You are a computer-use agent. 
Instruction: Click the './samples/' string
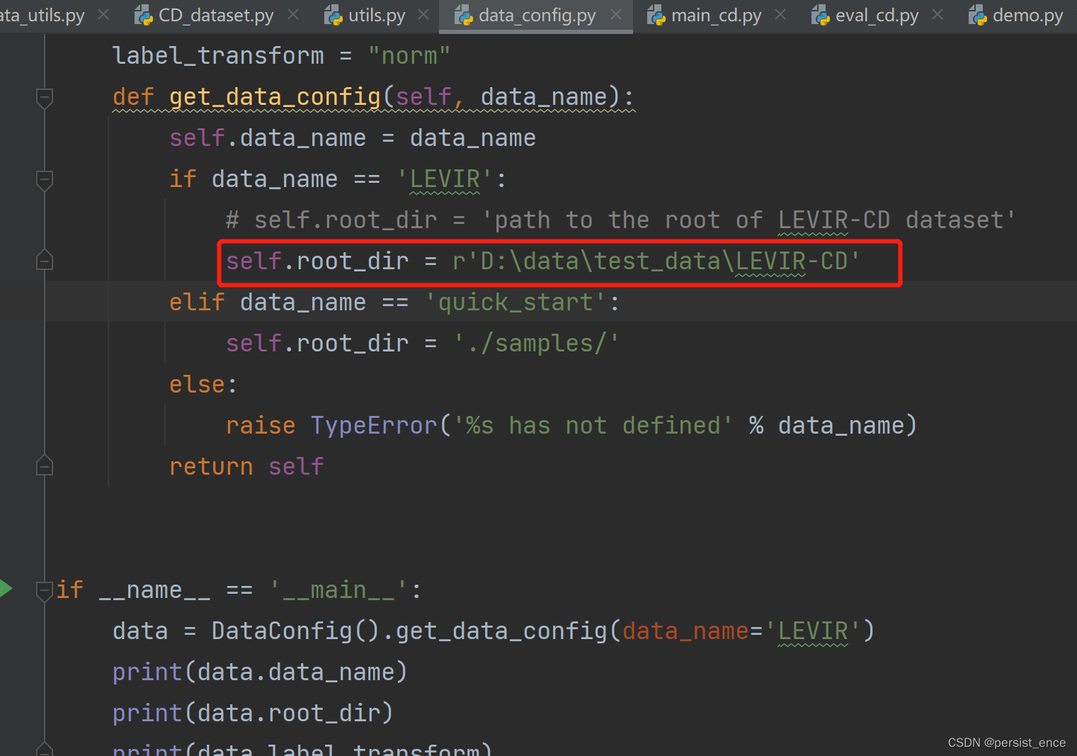pyautogui.click(x=536, y=344)
